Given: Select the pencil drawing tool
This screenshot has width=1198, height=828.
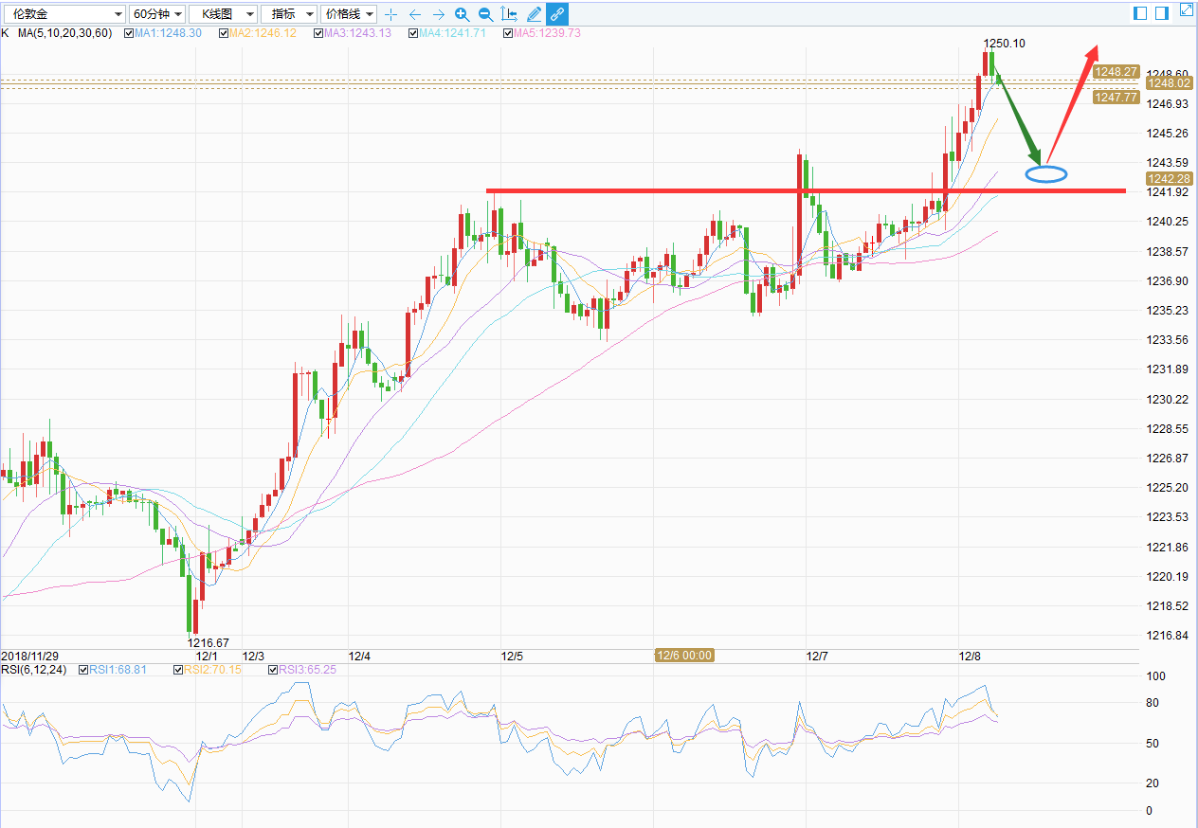Looking at the screenshot, I should (x=534, y=14).
